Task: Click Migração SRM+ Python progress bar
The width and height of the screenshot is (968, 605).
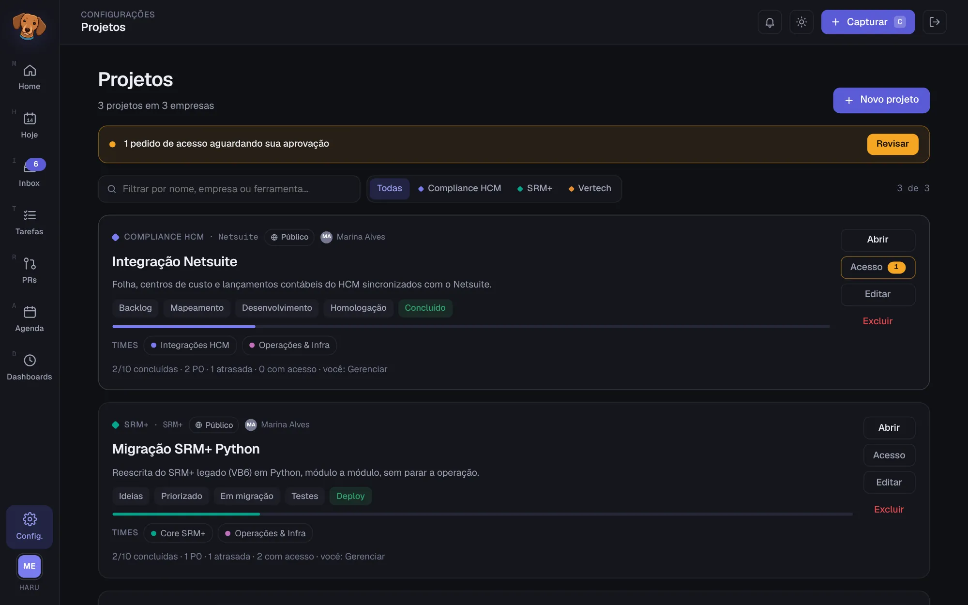Action: click(x=483, y=514)
